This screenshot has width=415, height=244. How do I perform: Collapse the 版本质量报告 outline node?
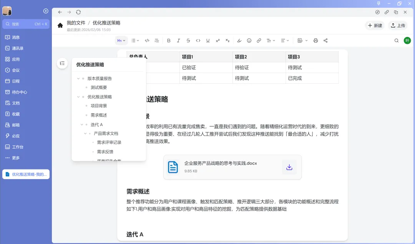(x=78, y=79)
